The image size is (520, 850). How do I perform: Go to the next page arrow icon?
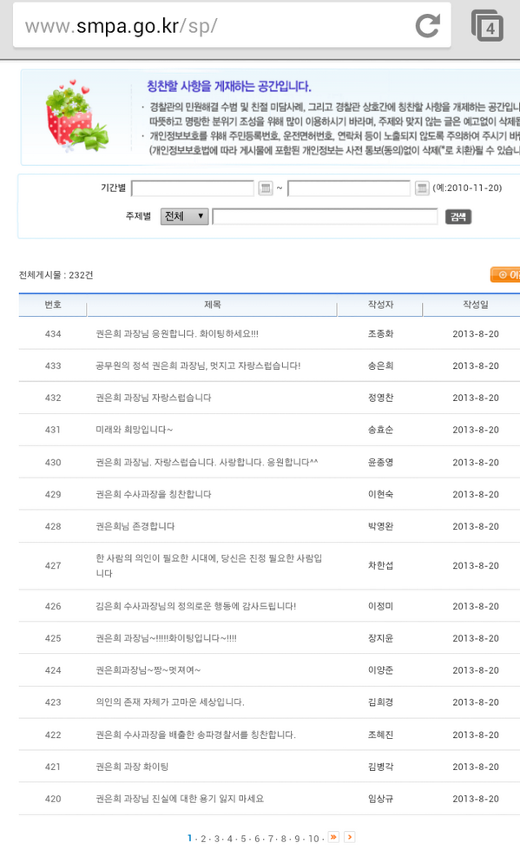pyautogui.click(x=350, y=837)
